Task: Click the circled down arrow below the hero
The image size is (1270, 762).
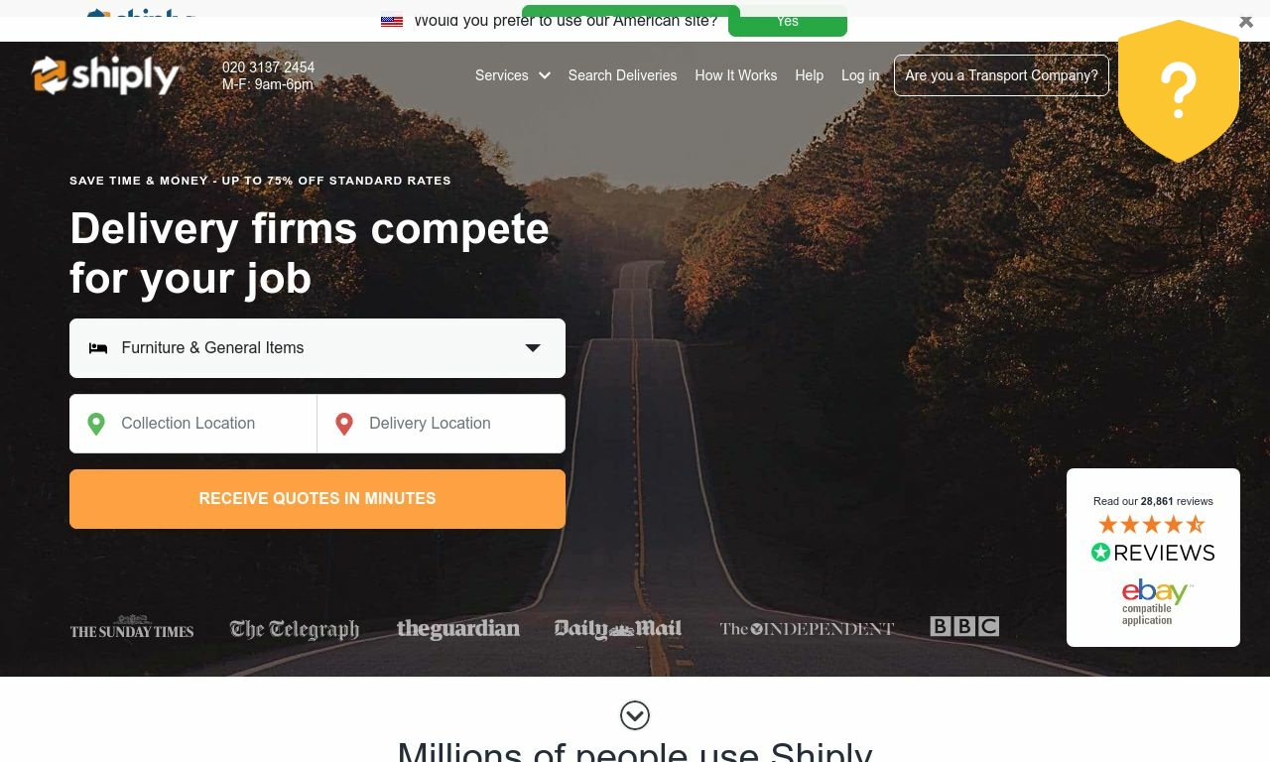Action: click(x=635, y=714)
